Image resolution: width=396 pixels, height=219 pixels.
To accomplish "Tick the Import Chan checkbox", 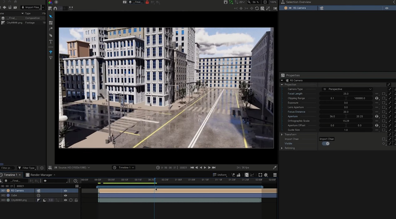I will (384, 139).
